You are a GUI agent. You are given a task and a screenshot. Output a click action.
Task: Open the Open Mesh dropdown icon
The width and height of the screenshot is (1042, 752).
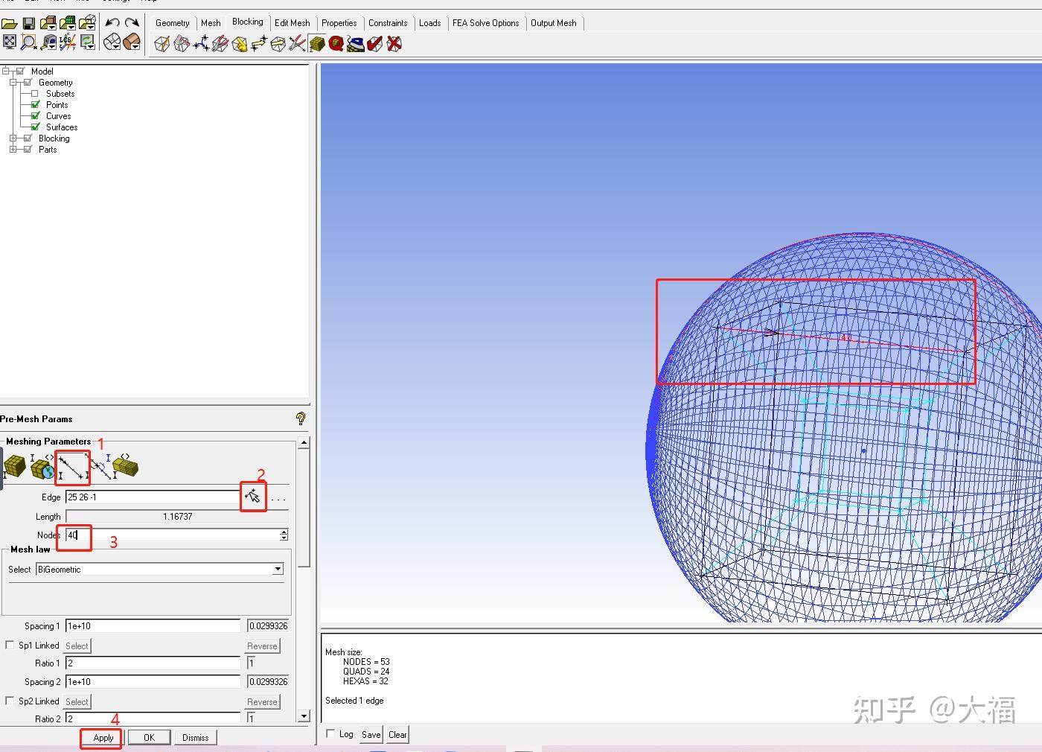click(x=68, y=23)
